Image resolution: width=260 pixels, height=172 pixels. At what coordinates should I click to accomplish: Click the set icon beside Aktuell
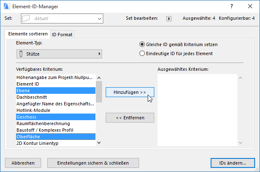click(26, 19)
